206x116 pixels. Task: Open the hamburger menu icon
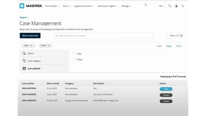(183, 6)
